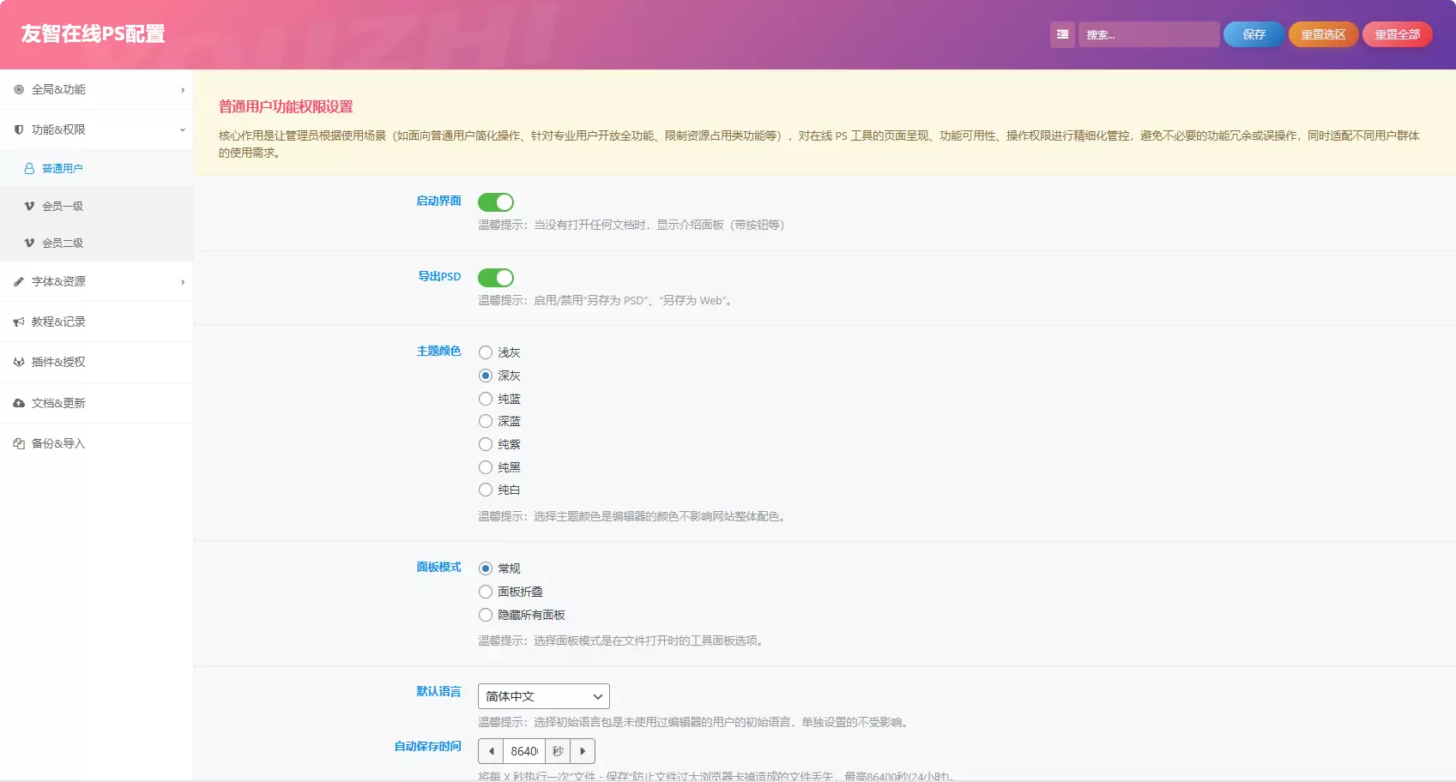The height and width of the screenshot is (782, 1456).
Task: Click the copy icon next to 备份&导入
Action: click(19, 443)
